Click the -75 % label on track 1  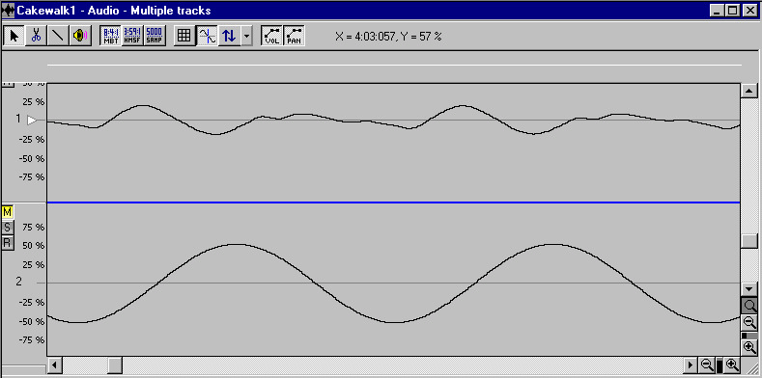(x=31, y=177)
